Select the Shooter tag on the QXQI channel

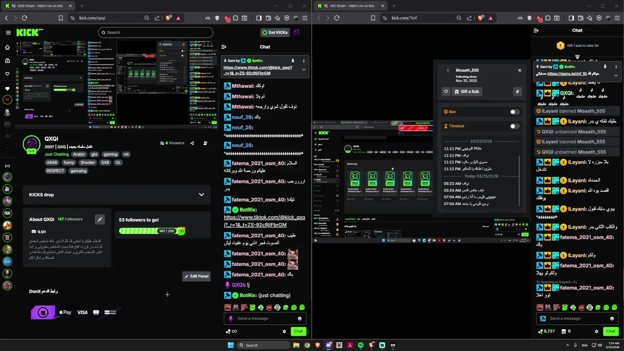pos(88,162)
